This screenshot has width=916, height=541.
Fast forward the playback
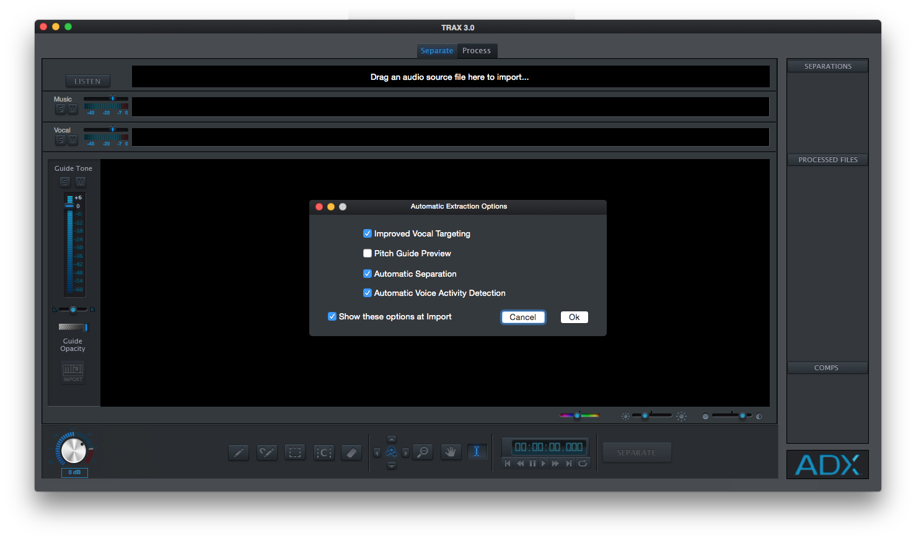coord(555,463)
